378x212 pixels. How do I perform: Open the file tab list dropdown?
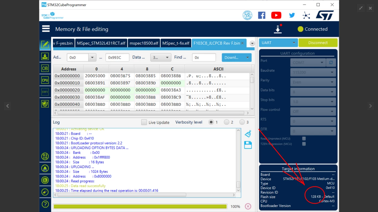pyautogui.click(x=252, y=44)
